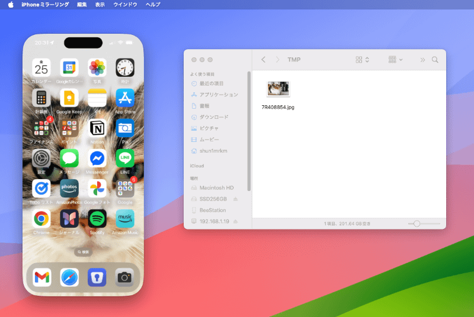Image resolution: width=474 pixels, height=317 pixels.
Task: Eject the 192.168.1.19 server
Action: point(235,221)
